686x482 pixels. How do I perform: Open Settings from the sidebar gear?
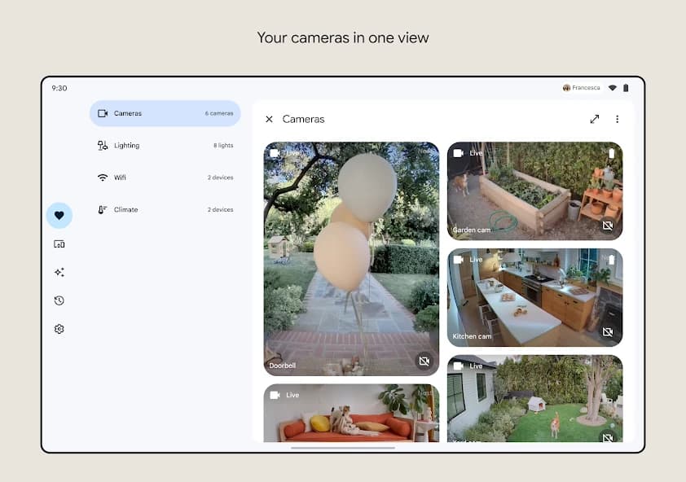[x=59, y=329]
